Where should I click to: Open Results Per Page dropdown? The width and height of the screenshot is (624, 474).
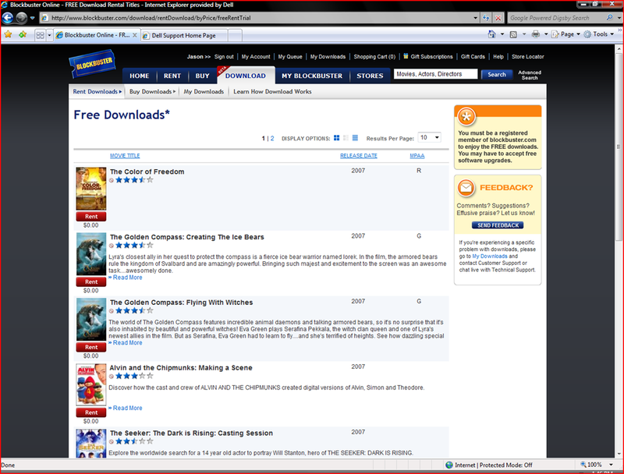[430, 137]
